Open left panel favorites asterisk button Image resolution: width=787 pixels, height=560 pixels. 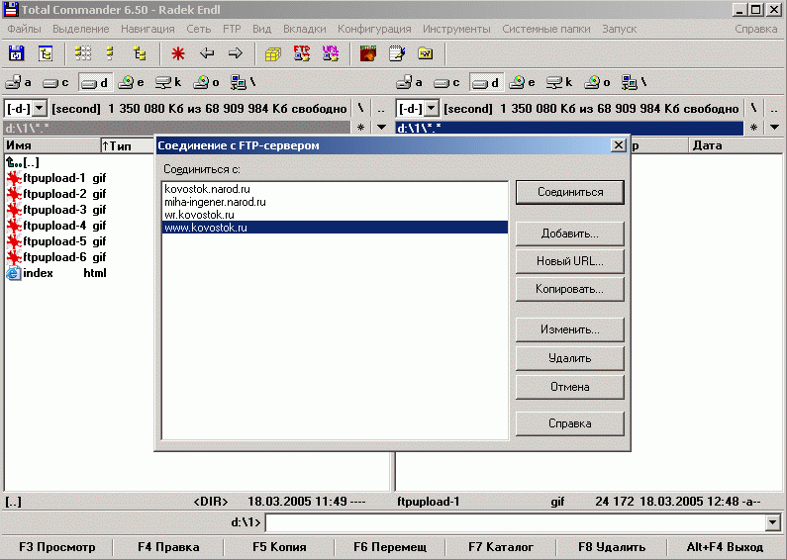pos(360,128)
